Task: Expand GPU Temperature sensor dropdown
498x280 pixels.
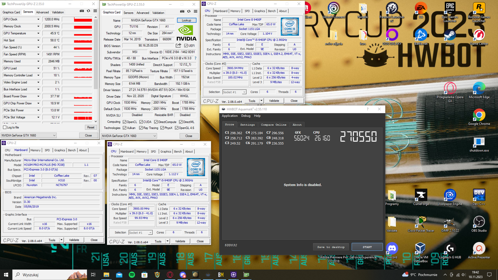Action: coord(38,33)
